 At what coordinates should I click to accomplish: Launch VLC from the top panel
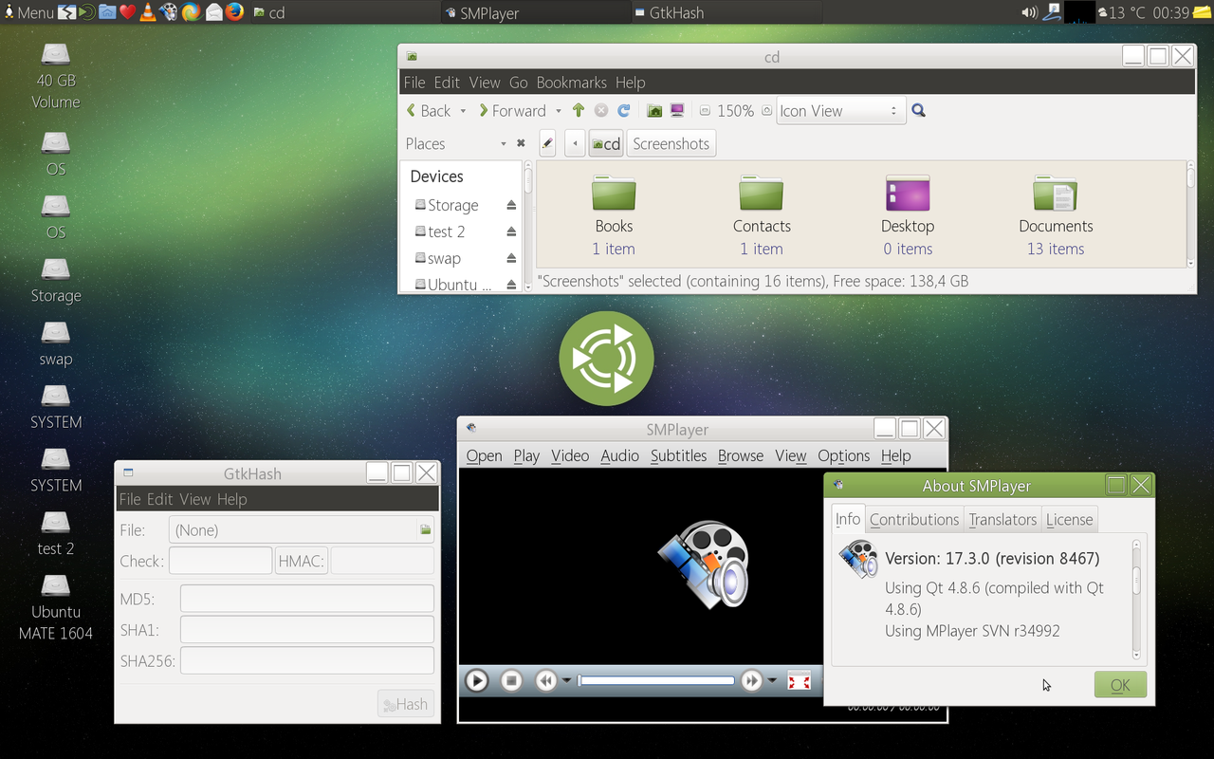(148, 12)
